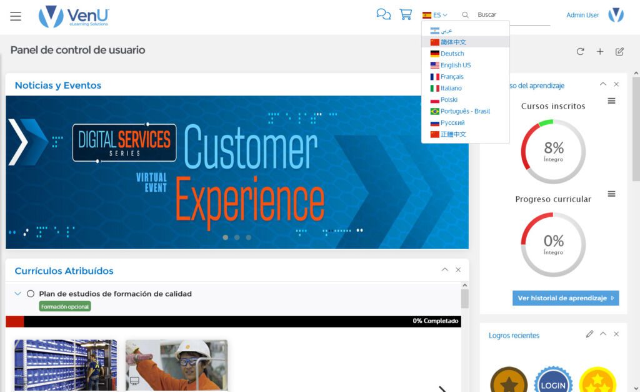Image resolution: width=640 pixels, height=392 pixels.
Task: Open the dashboard edit icon
Action: [618, 52]
